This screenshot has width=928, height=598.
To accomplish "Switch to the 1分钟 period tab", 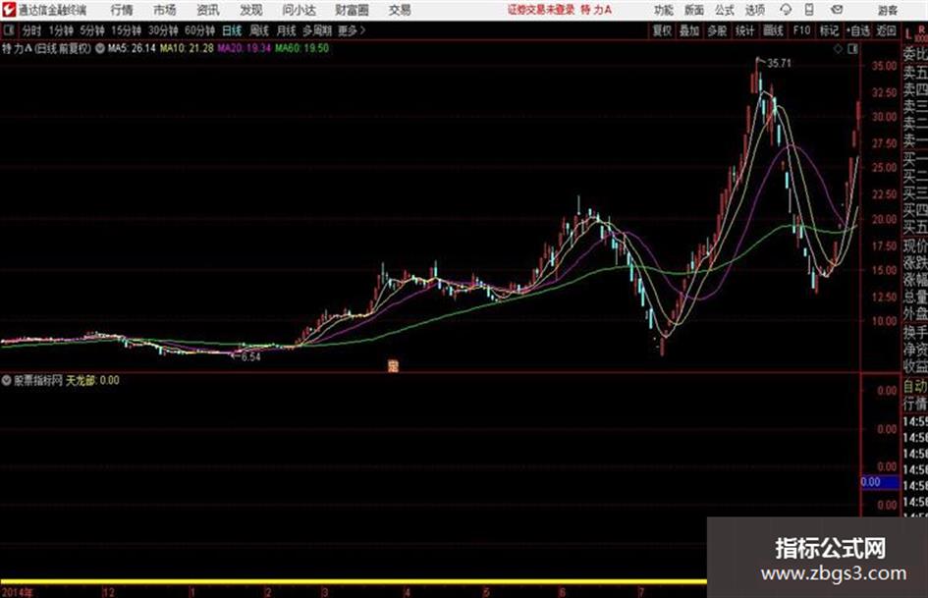I will 61,30.
